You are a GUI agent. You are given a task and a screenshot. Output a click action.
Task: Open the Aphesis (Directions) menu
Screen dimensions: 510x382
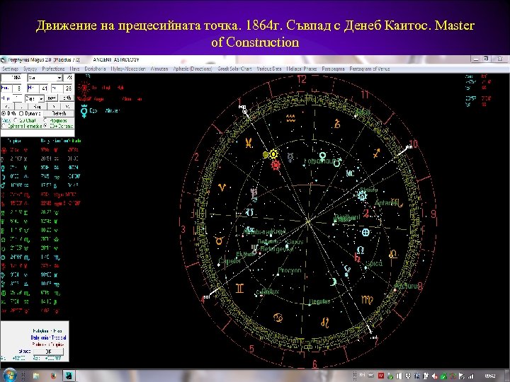[x=193, y=69]
